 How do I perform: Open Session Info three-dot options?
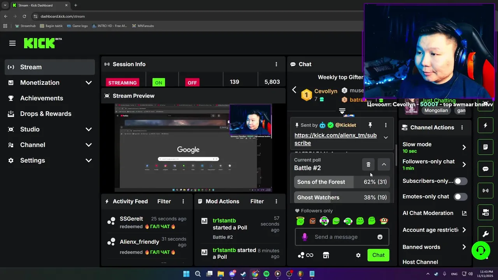[x=276, y=64]
